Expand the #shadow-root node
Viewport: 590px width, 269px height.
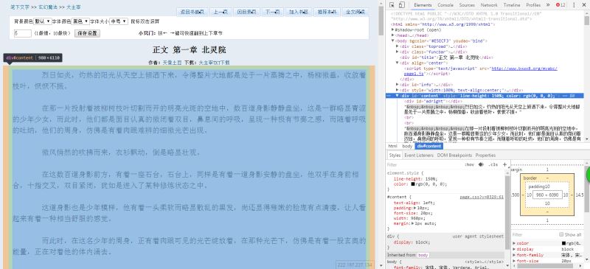[393, 29]
